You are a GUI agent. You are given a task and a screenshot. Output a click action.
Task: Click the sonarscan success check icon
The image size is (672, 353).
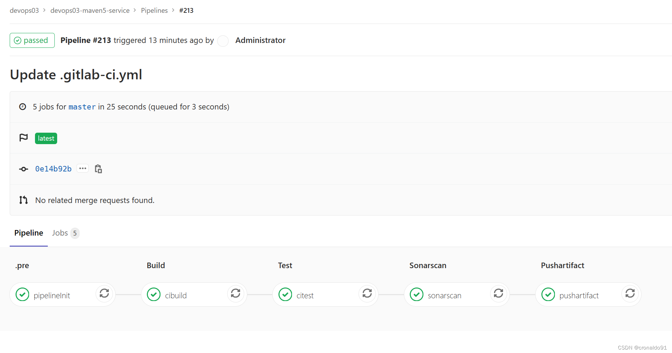[417, 294]
